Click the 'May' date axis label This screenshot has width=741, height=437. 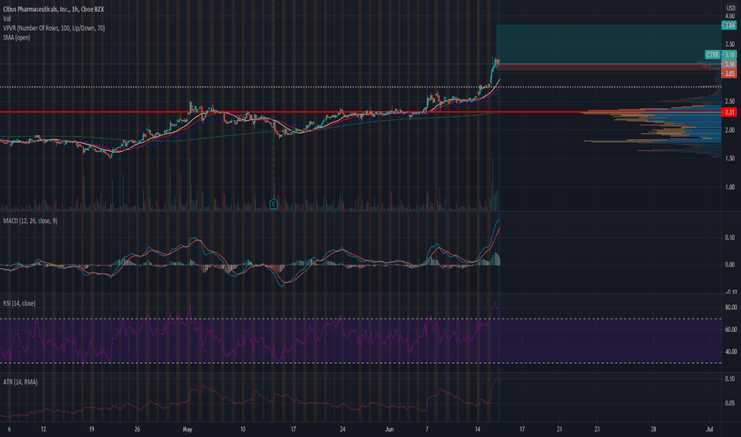coord(188,429)
